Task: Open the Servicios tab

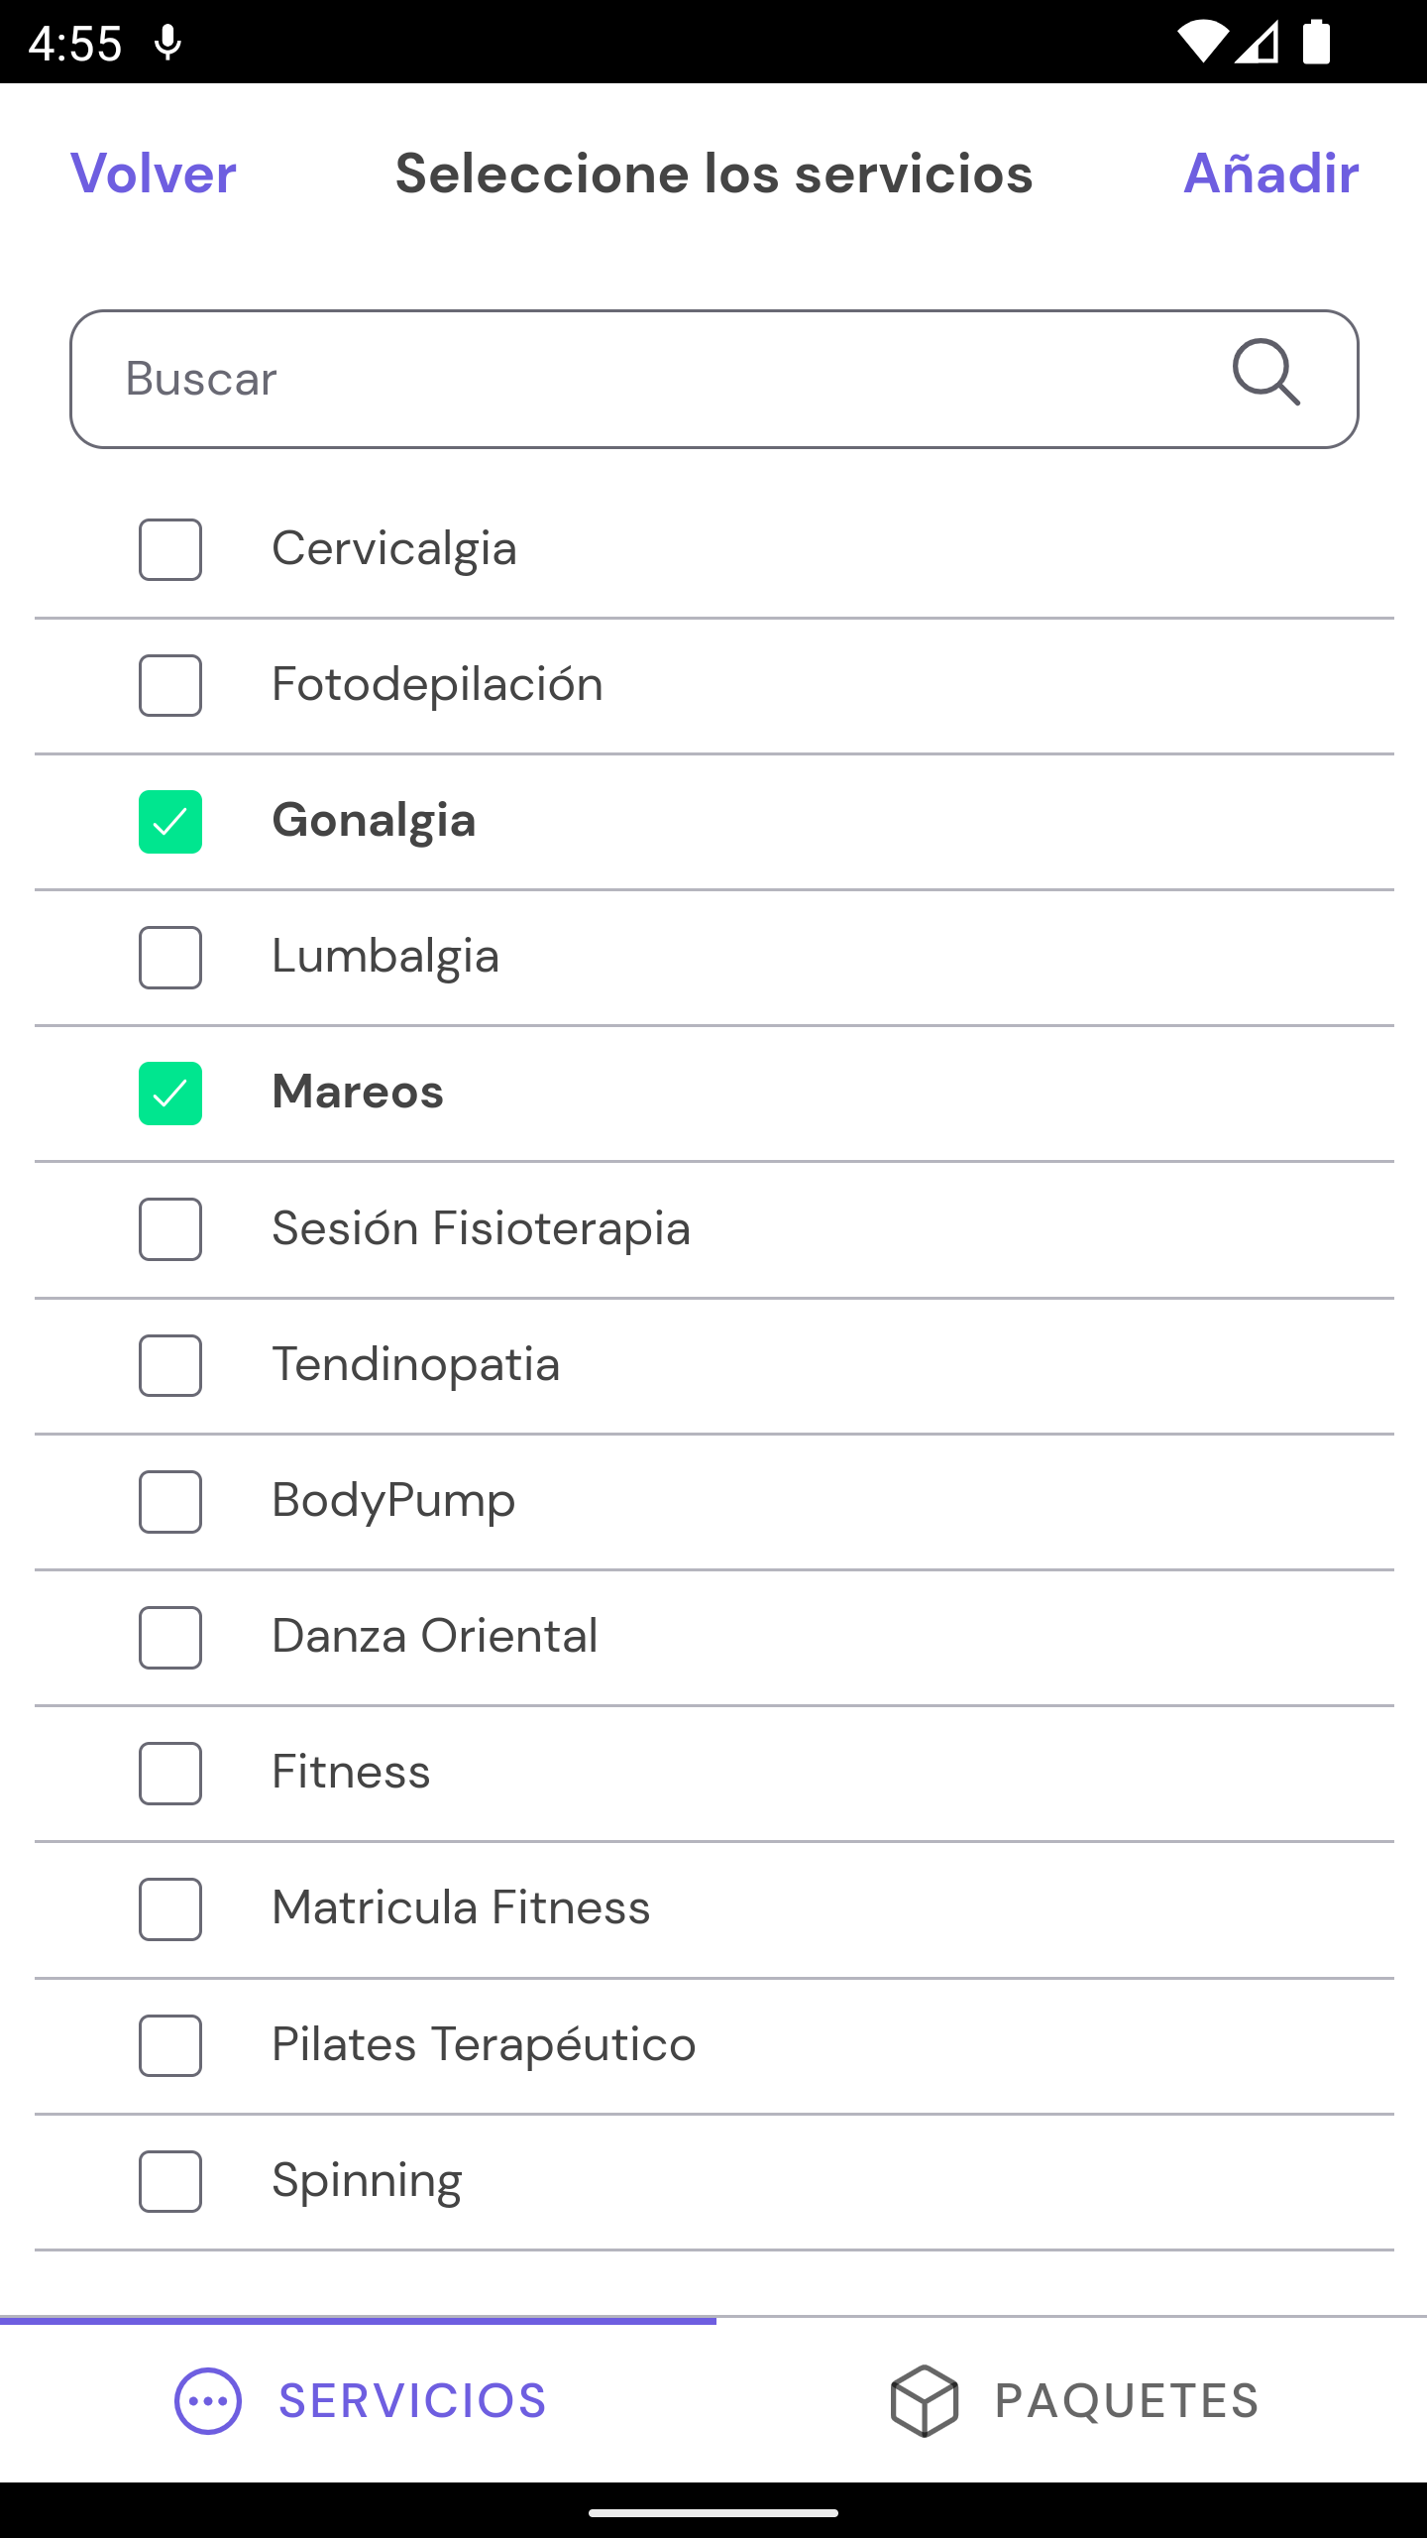Action: (x=359, y=2401)
